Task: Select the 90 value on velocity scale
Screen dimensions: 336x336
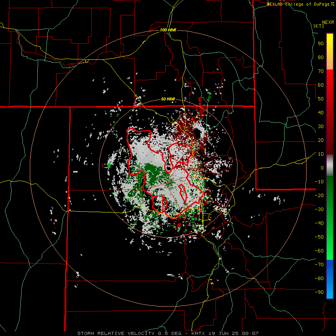Action: pyautogui.click(x=321, y=44)
